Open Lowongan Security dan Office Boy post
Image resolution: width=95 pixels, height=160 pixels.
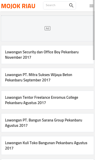48,55
